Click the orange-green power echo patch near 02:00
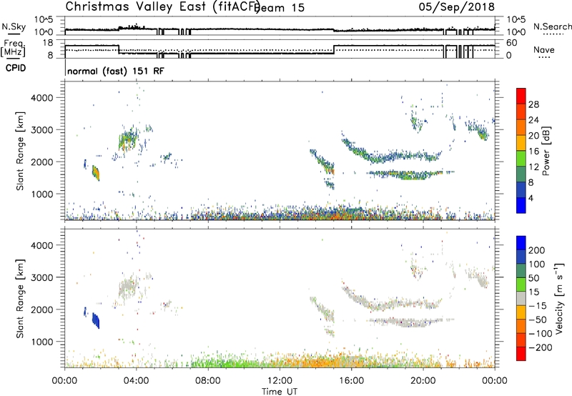This screenshot has height=396, width=572. [96, 173]
